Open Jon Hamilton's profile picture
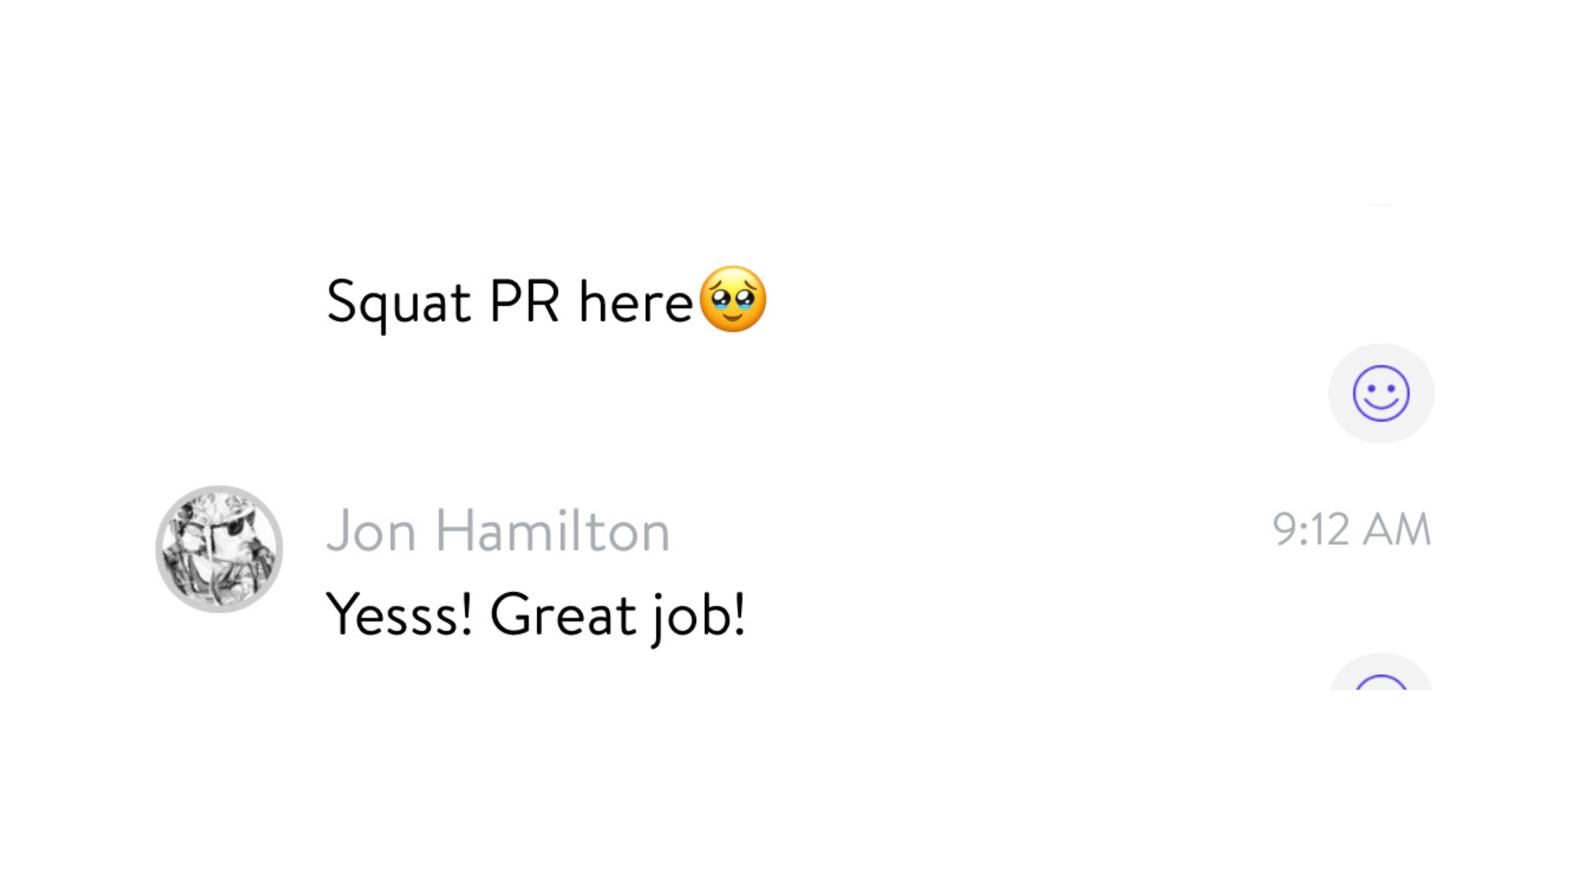This screenshot has height=894, width=1590. [x=219, y=549]
